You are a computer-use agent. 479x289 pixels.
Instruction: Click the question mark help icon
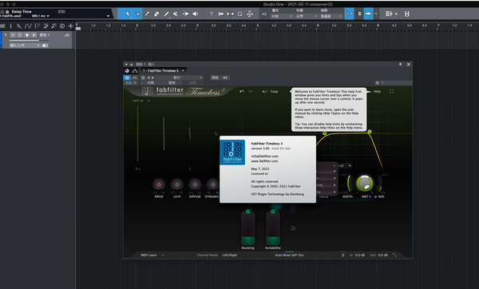(211, 14)
